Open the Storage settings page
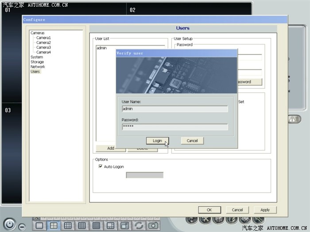 (x=37, y=62)
